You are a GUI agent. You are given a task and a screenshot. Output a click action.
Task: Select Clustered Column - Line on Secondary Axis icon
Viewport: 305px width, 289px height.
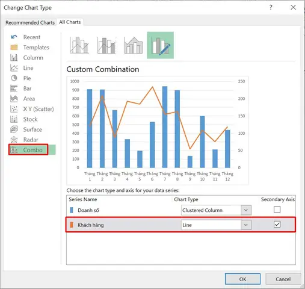106,45
